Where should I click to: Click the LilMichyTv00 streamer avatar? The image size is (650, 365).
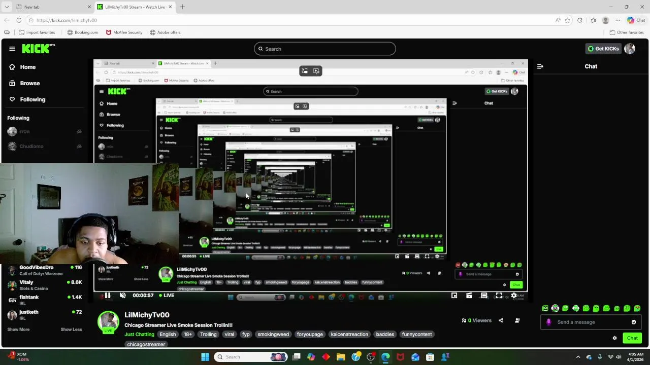[108, 322]
